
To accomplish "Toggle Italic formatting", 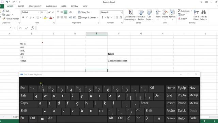I will (27, 17).
